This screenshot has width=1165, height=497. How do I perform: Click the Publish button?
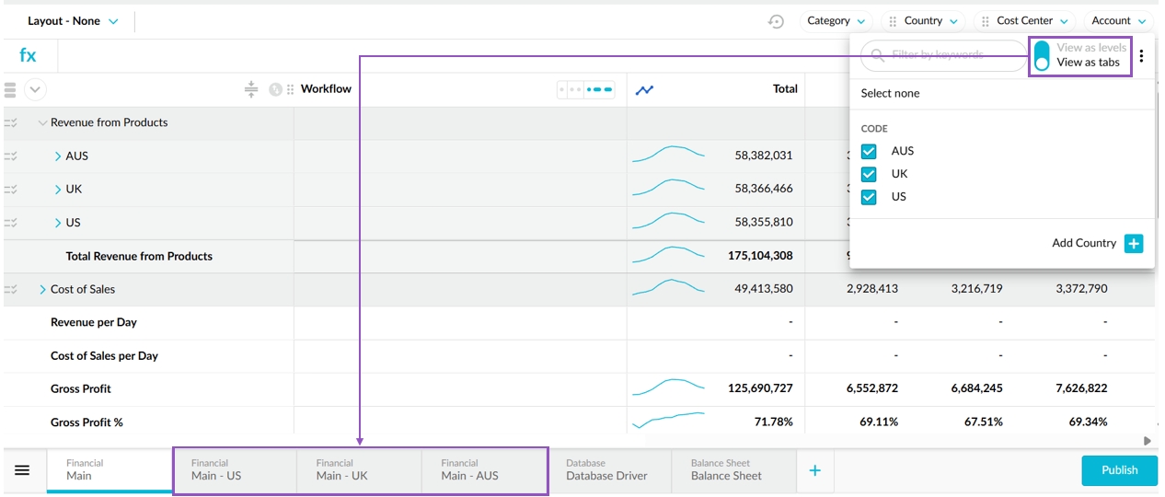[x=1119, y=470]
